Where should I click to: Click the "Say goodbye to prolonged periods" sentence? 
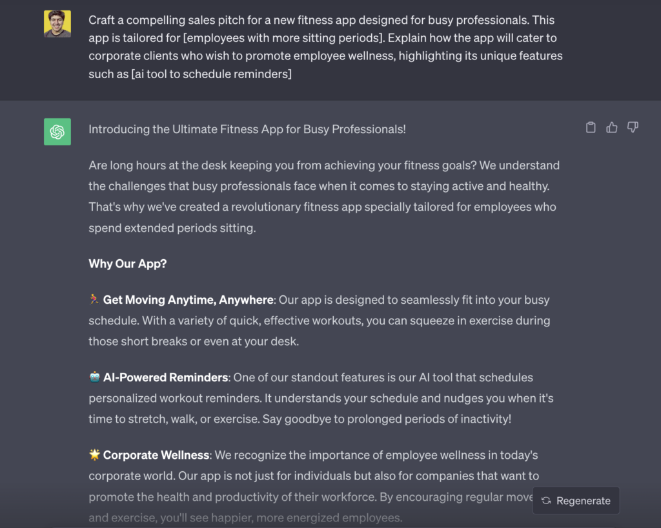[x=387, y=419]
